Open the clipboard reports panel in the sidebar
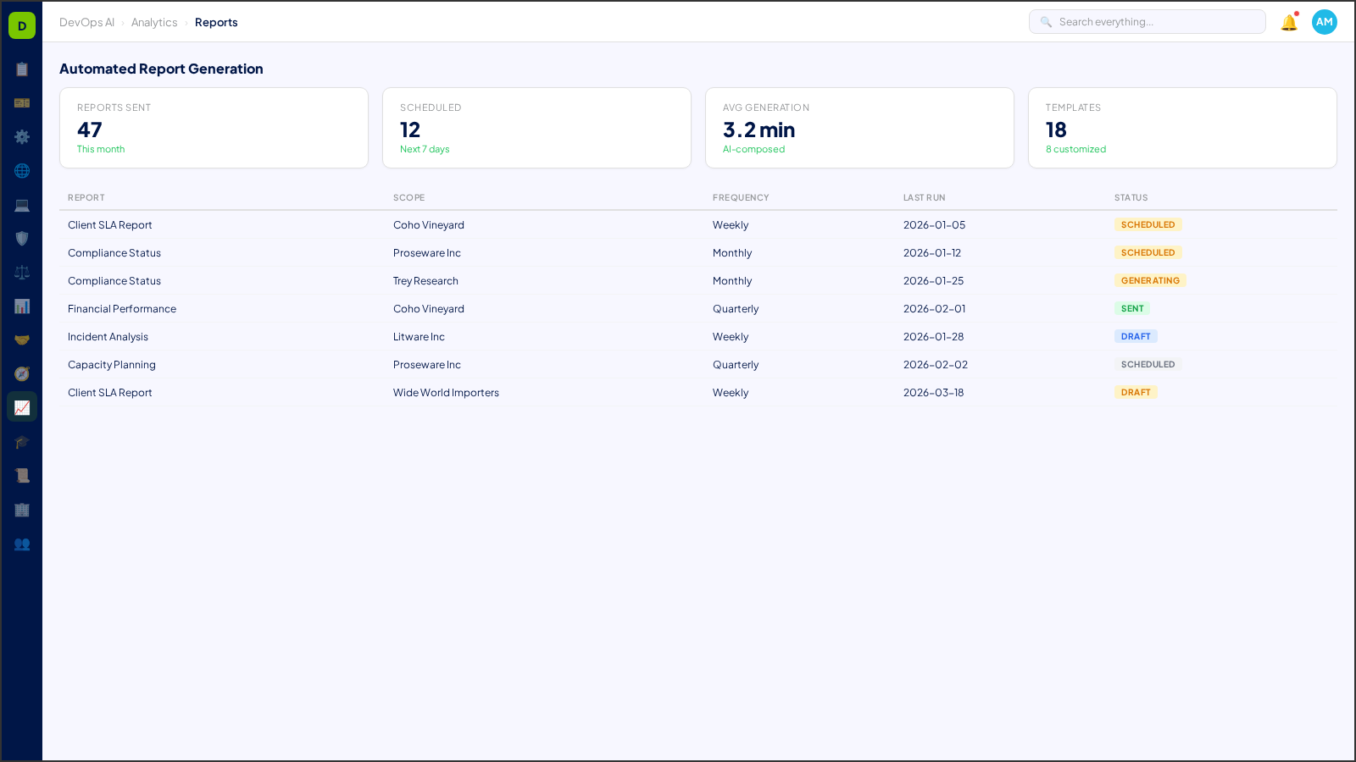This screenshot has width=1356, height=762. [x=22, y=69]
